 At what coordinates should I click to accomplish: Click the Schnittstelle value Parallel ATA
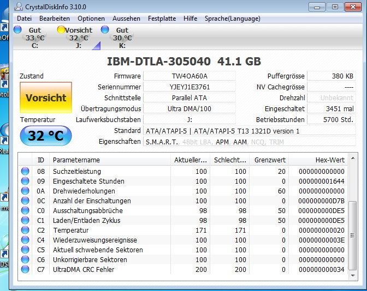(x=190, y=98)
